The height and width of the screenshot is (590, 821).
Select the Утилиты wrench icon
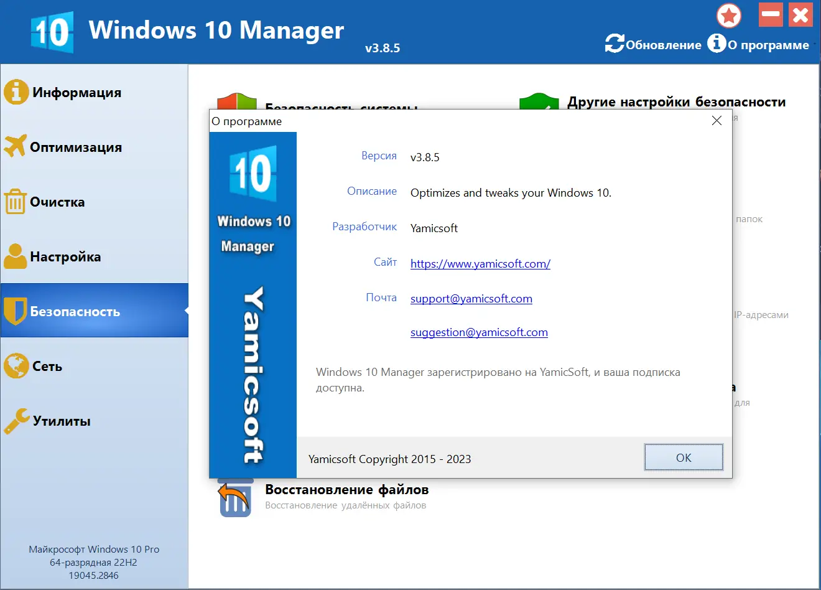(16, 421)
